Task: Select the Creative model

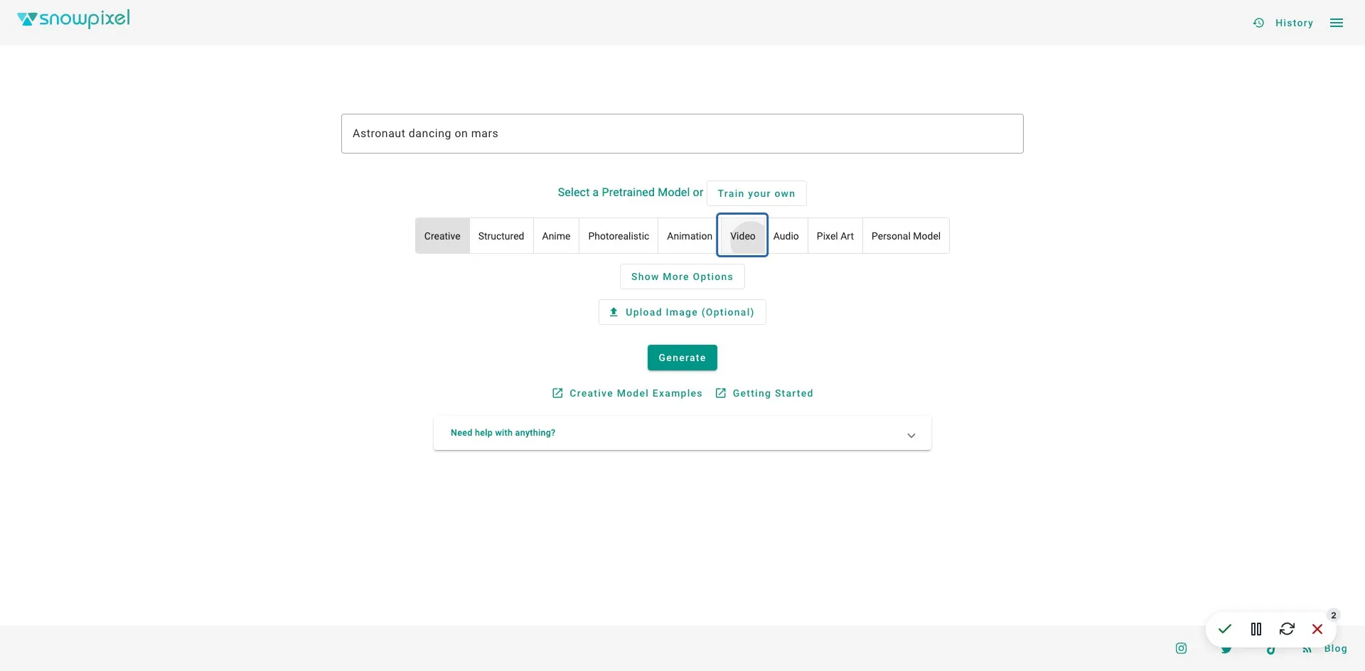Action: tap(442, 236)
